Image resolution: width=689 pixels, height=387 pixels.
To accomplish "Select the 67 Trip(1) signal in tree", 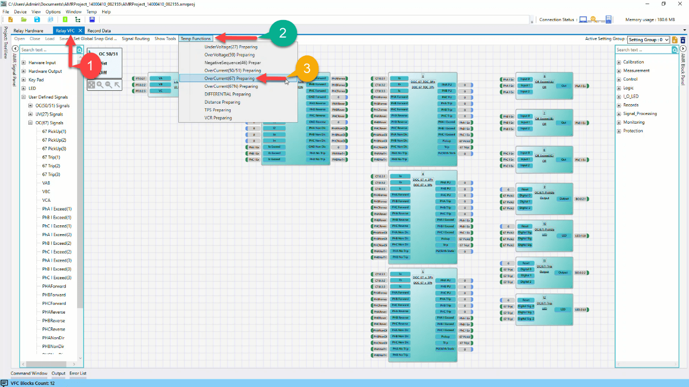I will (x=51, y=157).
